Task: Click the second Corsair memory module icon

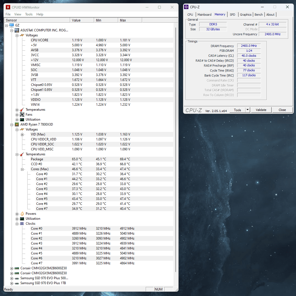Action: pyautogui.click(x=17, y=273)
